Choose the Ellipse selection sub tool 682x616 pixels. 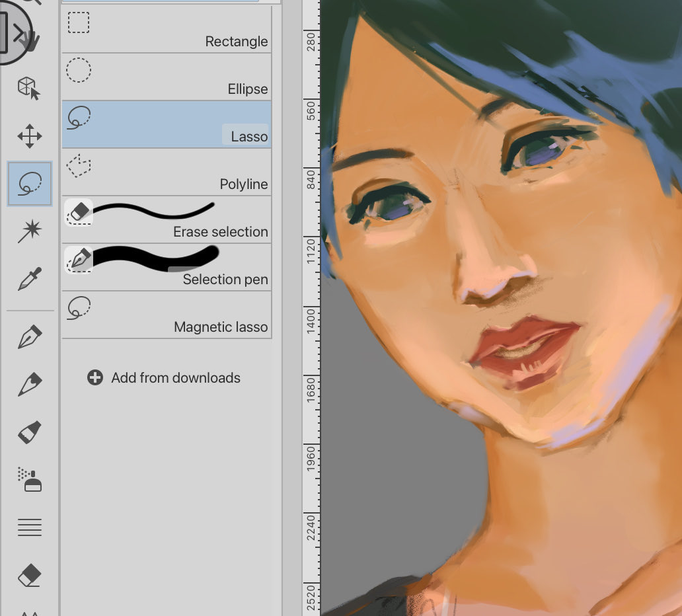167,77
